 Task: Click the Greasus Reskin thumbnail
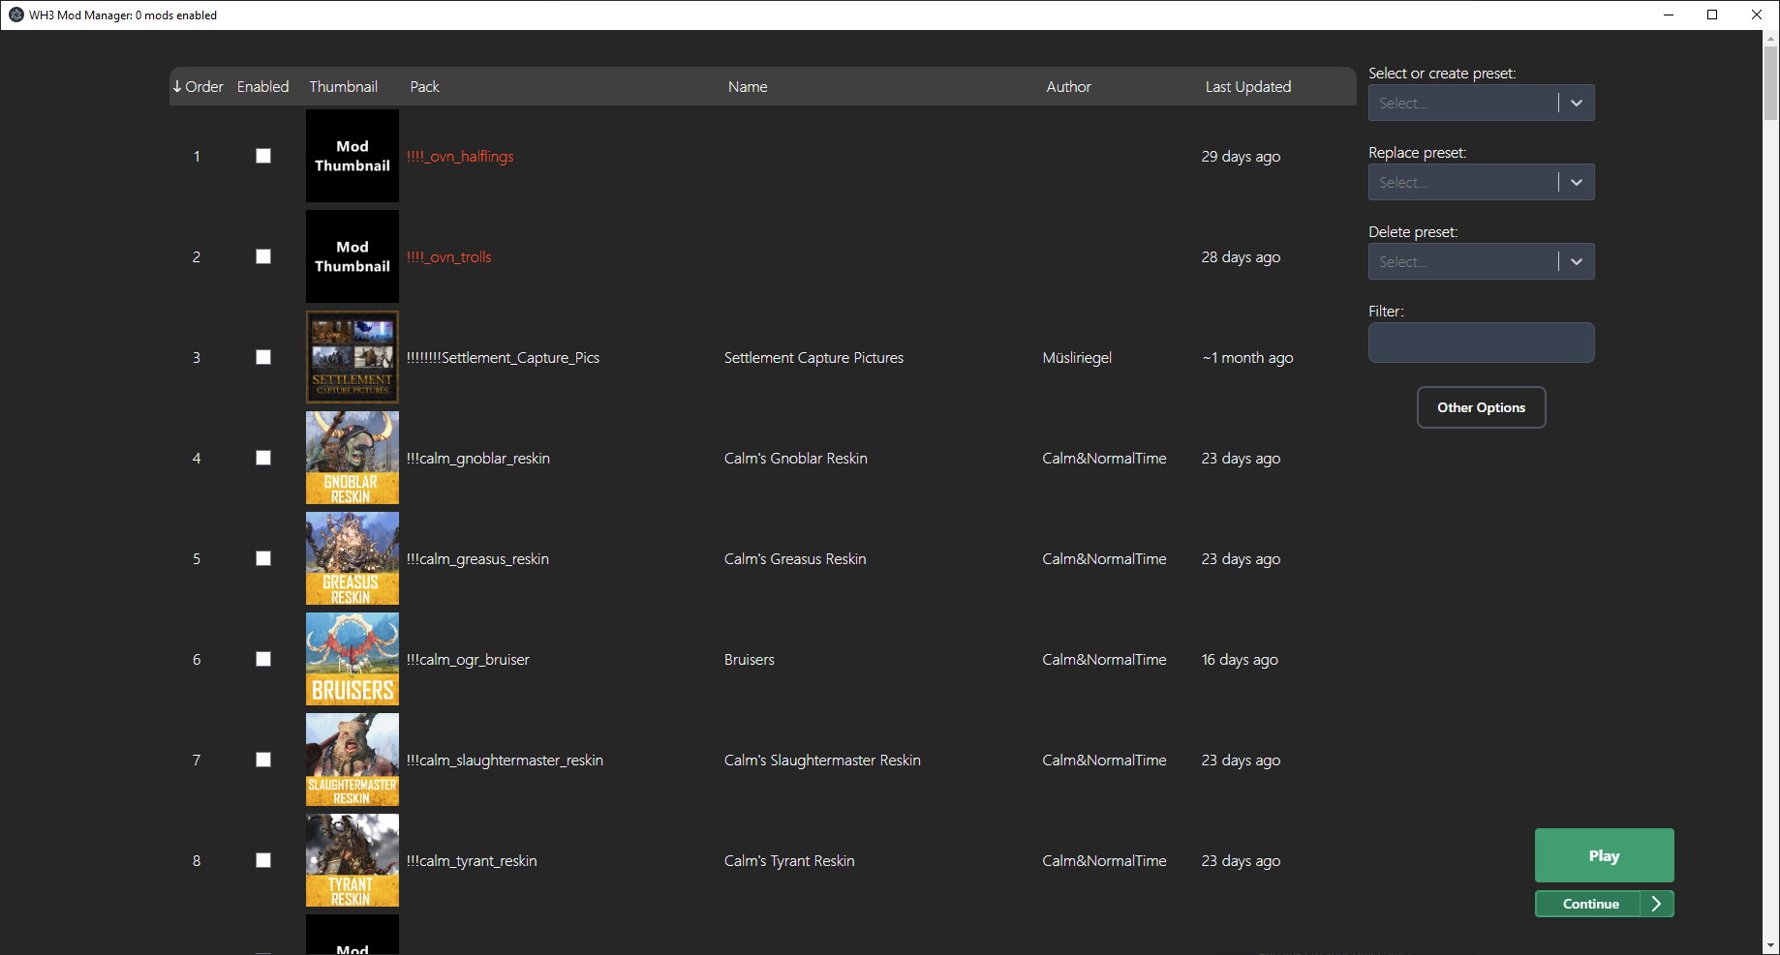(x=353, y=558)
